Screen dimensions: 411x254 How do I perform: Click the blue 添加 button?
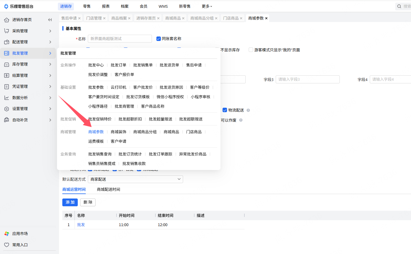[70, 202]
